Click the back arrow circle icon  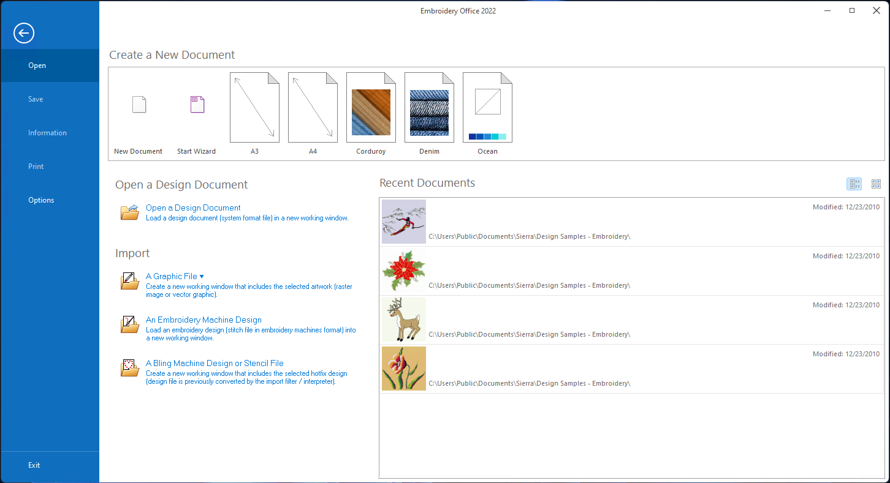24,33
